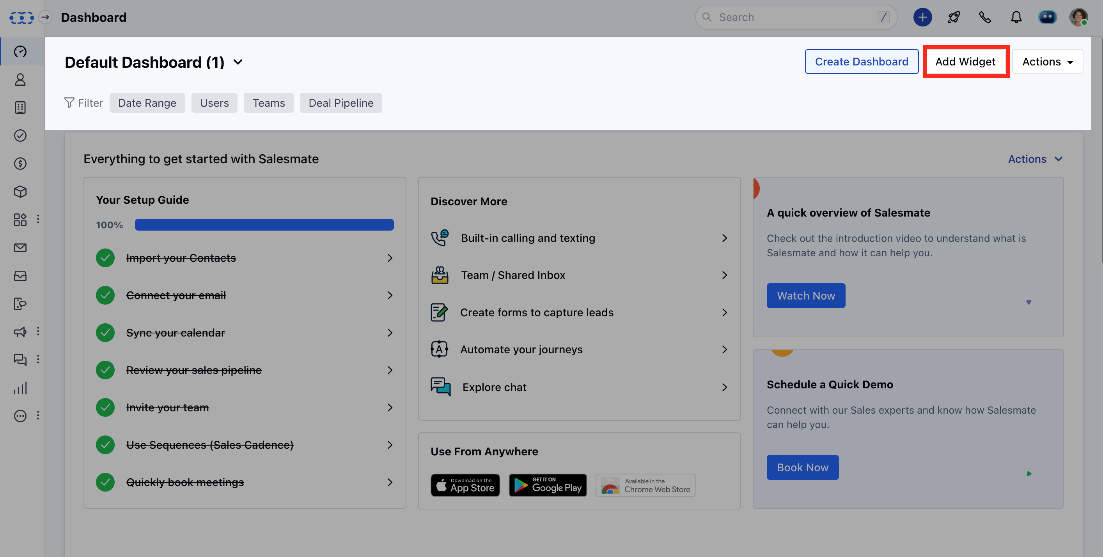Click the setup guide 100% progress bar
Screen dimensions: 1103x557
(264, 225)
